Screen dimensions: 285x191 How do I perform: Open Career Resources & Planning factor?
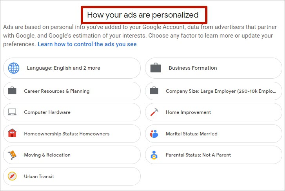point(72,91)
